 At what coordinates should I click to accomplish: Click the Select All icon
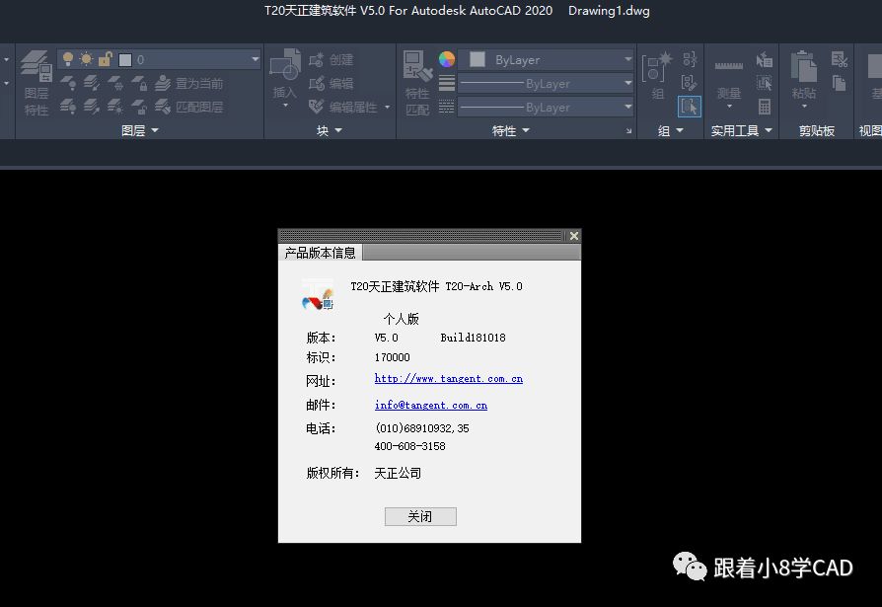click(x=765, y=83)
